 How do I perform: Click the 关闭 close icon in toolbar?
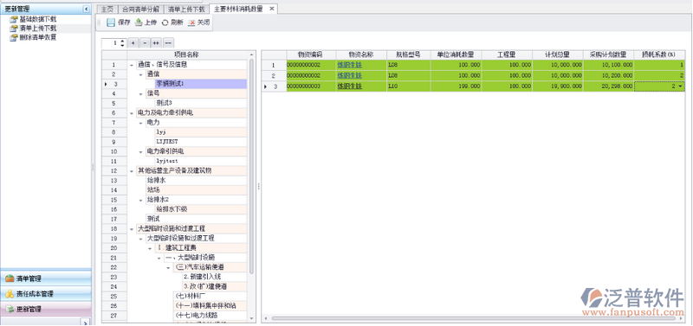pyautogui.click(x=191, y=23)
